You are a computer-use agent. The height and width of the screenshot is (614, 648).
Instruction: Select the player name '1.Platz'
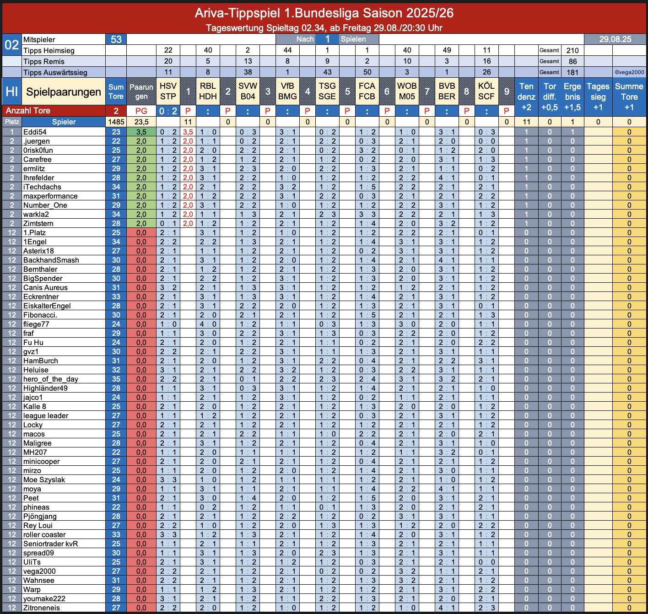34,232
